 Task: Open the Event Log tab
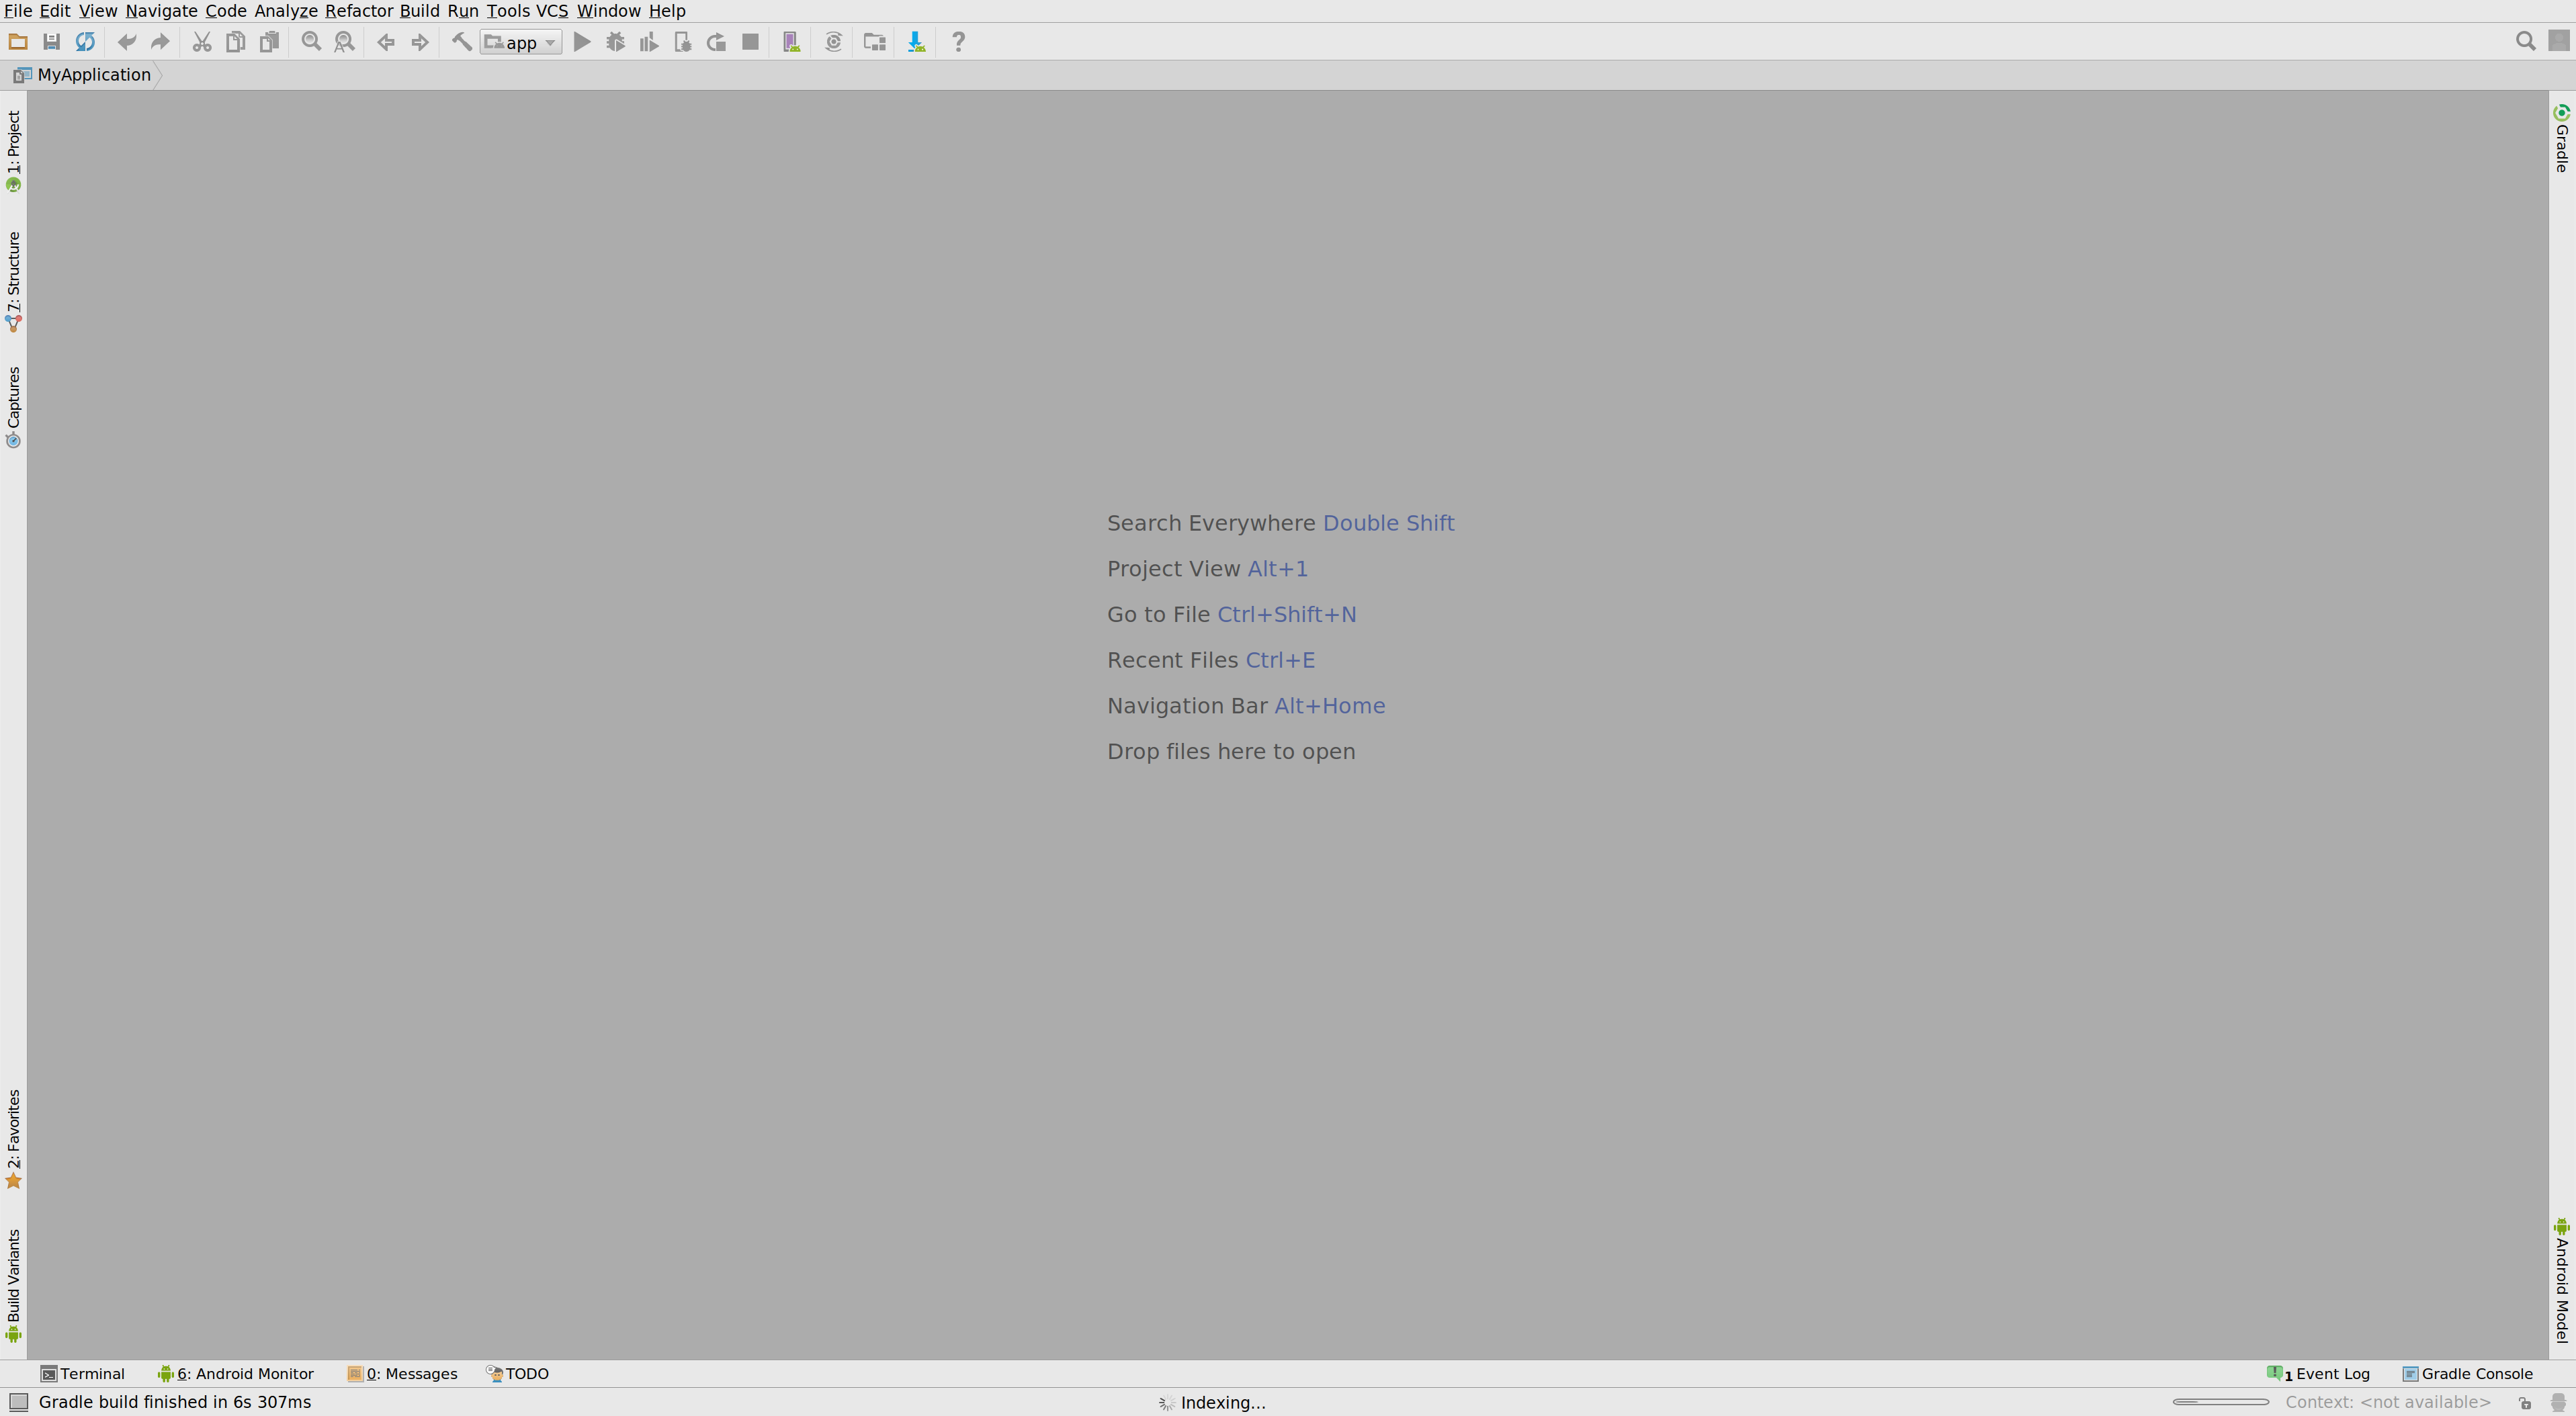click(2318, 1374)
